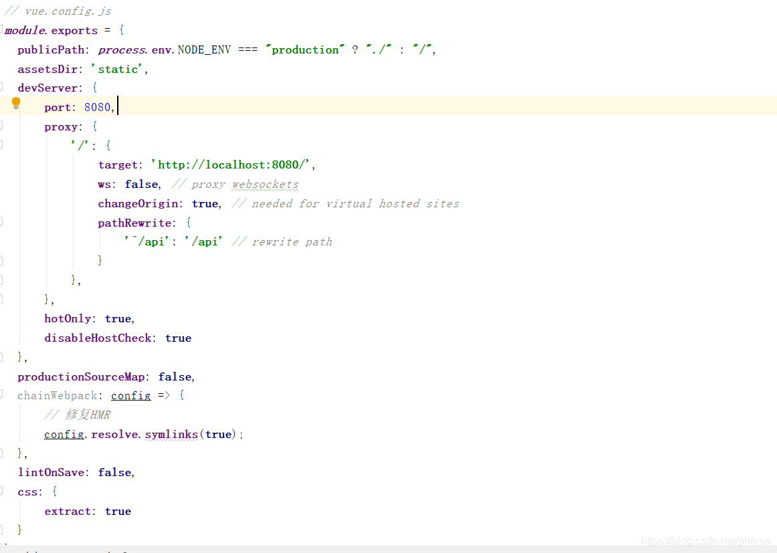Image resolution: width=777 pixels, height=553 pixels.
Task: Collapse the proxy block fold marker
Action: tap(1, 126)
